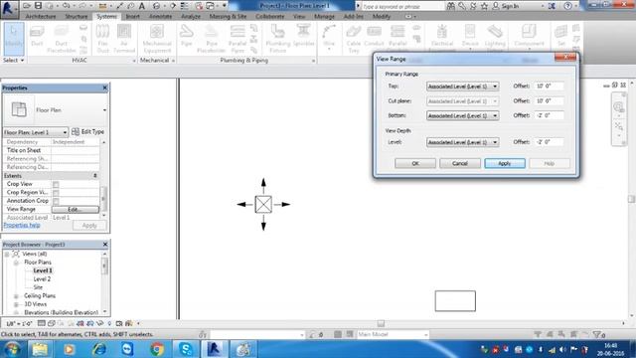Viewport: 636px width, 358px height.
Task: Select the Mechanical Equipment tool
Action: (x=157, y=39)
